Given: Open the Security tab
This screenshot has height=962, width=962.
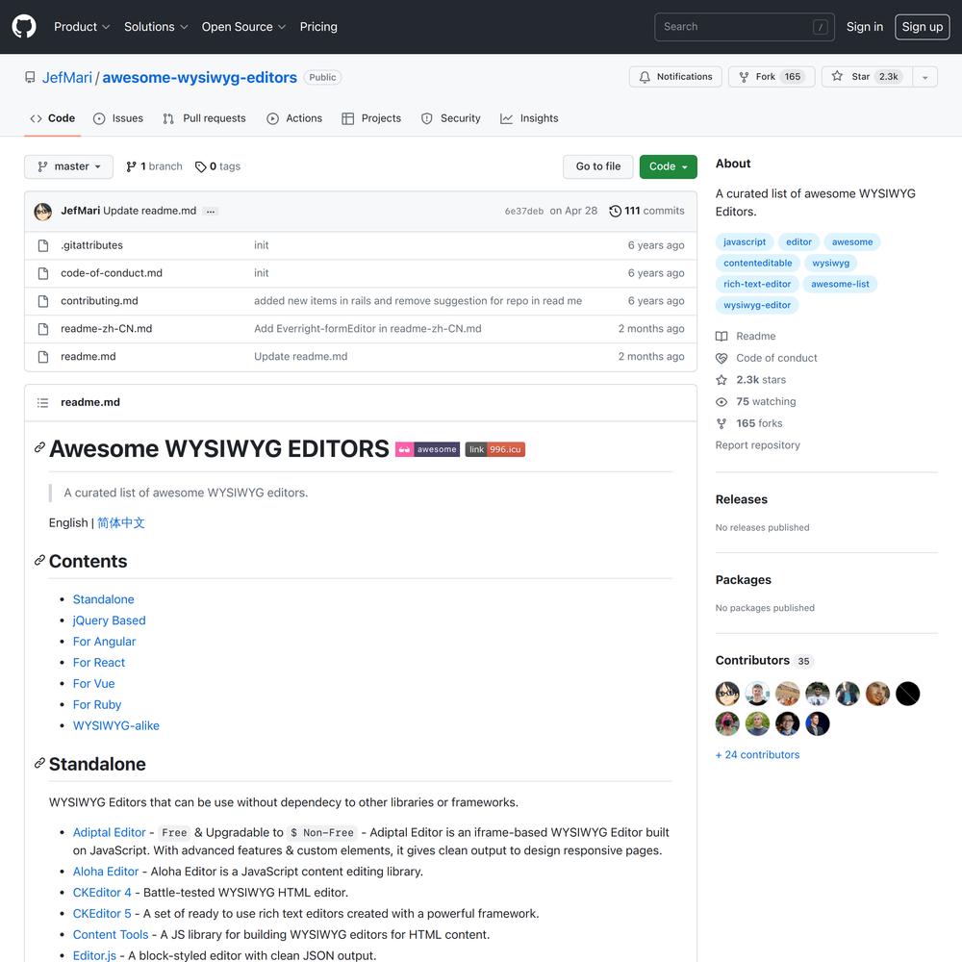Looking at the screenshot, I should tap(451, 118).
